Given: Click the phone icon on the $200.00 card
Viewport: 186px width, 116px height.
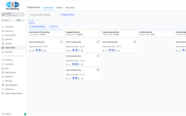Looking at the screenshot, I should (67, 64).
